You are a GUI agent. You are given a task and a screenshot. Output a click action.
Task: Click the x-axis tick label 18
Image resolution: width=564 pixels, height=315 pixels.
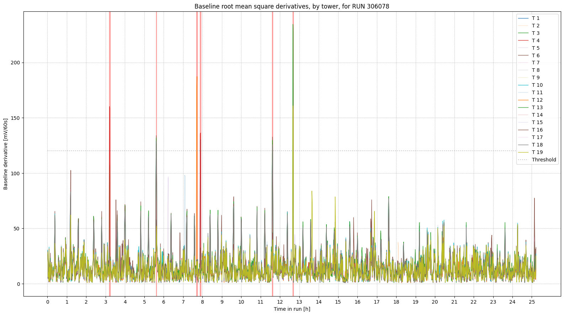tap(396, 302)
